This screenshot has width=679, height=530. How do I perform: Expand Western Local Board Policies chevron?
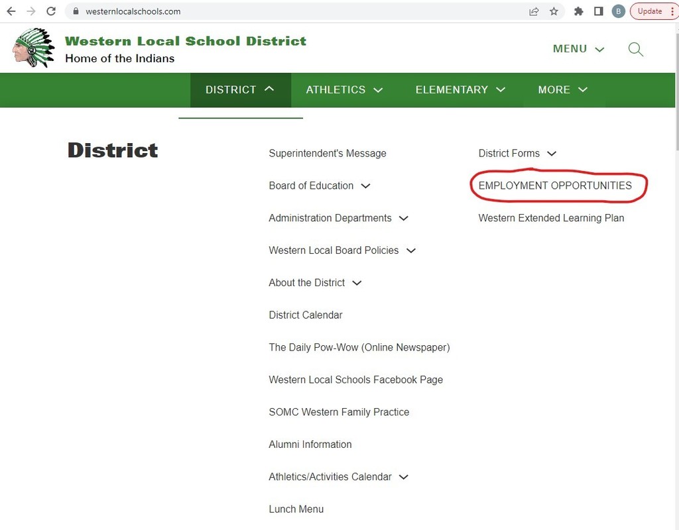pos(411,250)
